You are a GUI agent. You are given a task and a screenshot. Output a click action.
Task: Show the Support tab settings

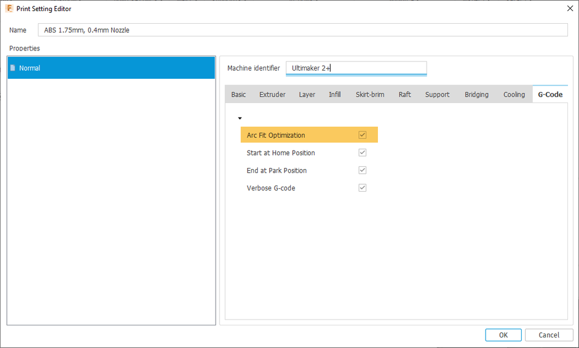(437, 94)
